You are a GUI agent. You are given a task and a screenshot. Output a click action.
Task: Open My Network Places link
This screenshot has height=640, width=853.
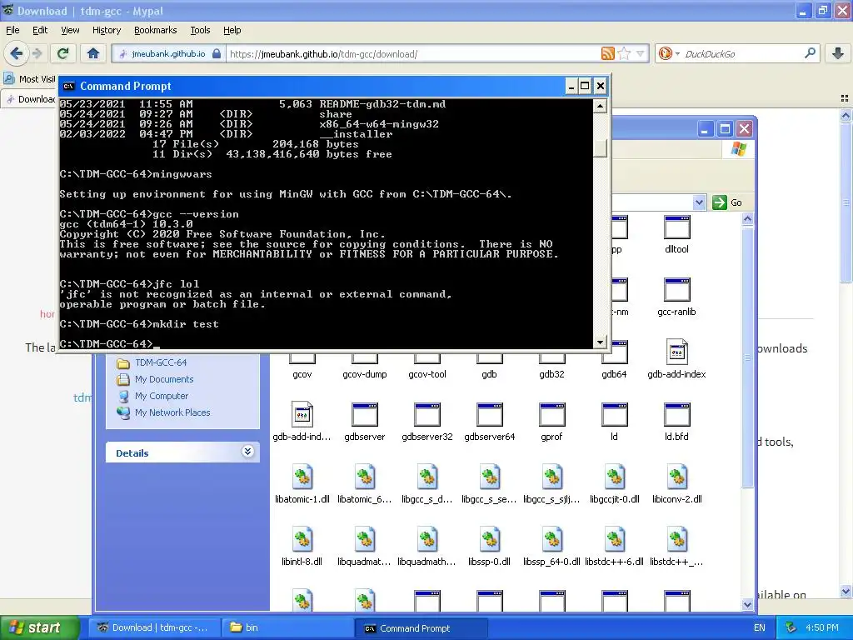click(x=172, y=412)
